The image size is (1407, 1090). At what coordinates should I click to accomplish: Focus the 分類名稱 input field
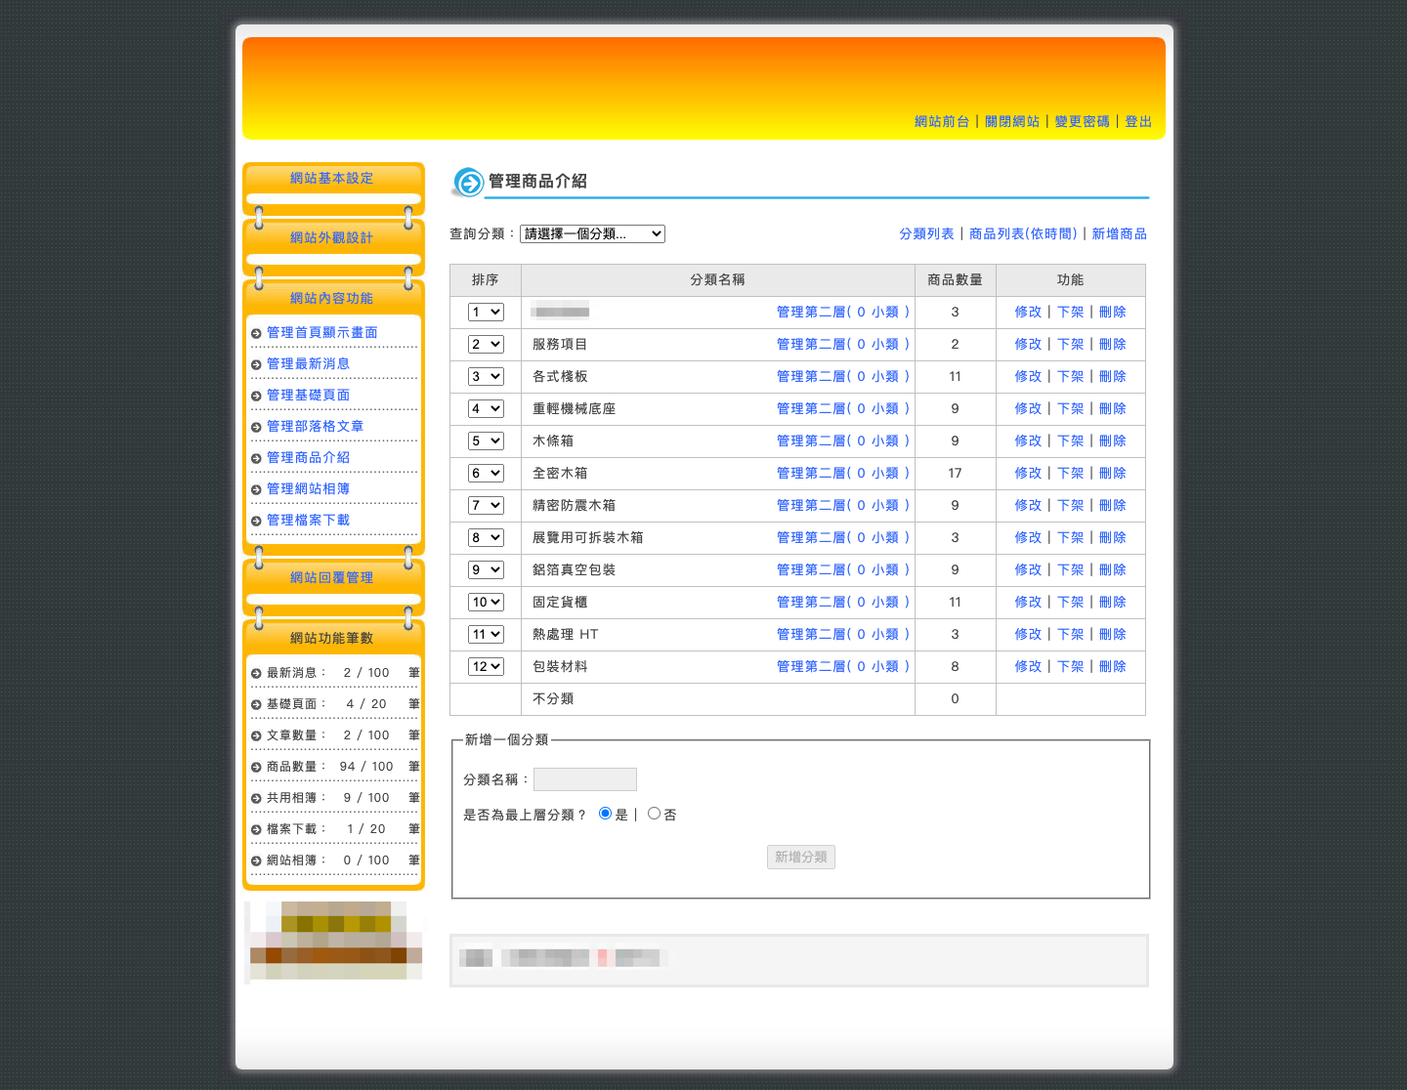(x=585, y=779)
